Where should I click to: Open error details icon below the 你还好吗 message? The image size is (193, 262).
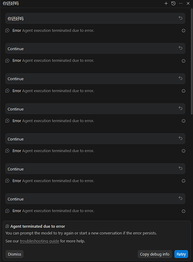click(184, 31)
